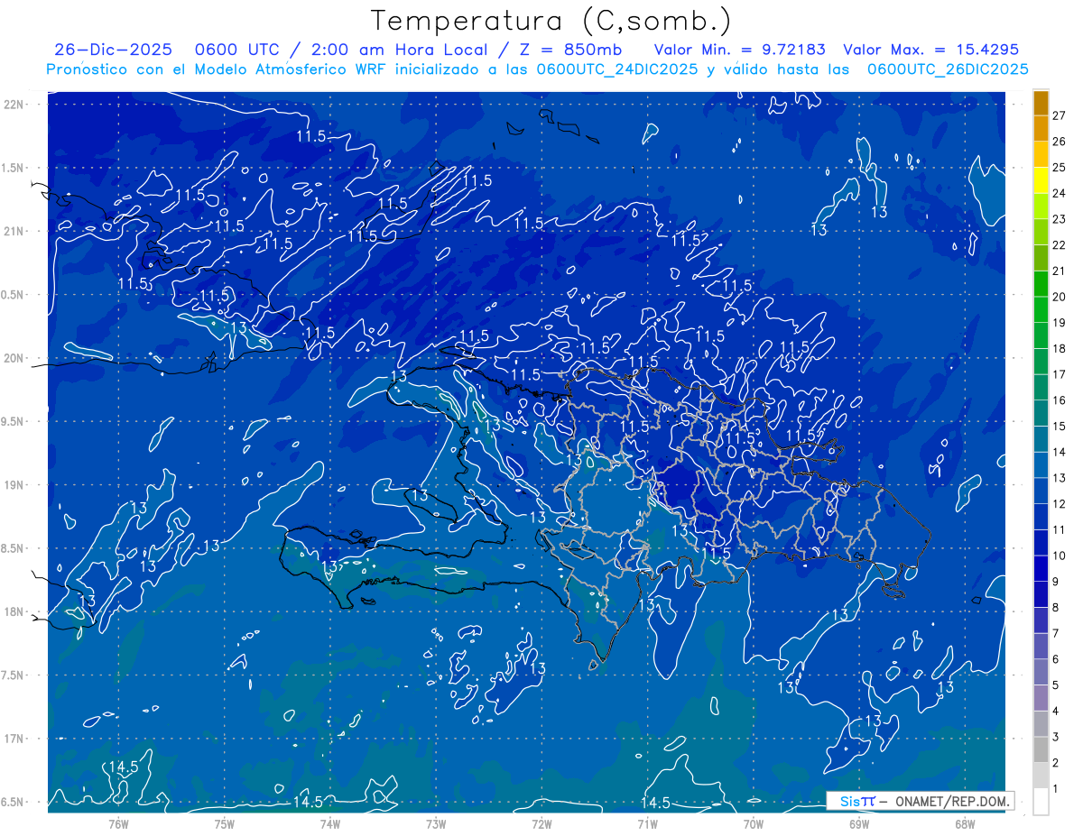This screenshot has width=1083, height=836.
Task: Click the '73W' longitude axis label
Action: pos(436,823)
